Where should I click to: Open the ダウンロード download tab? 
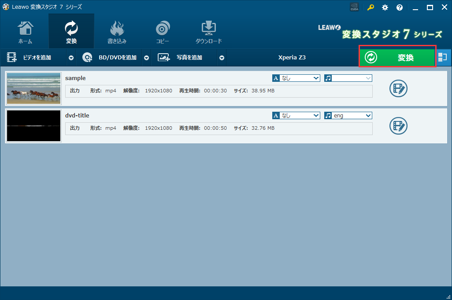click(208, 32)
